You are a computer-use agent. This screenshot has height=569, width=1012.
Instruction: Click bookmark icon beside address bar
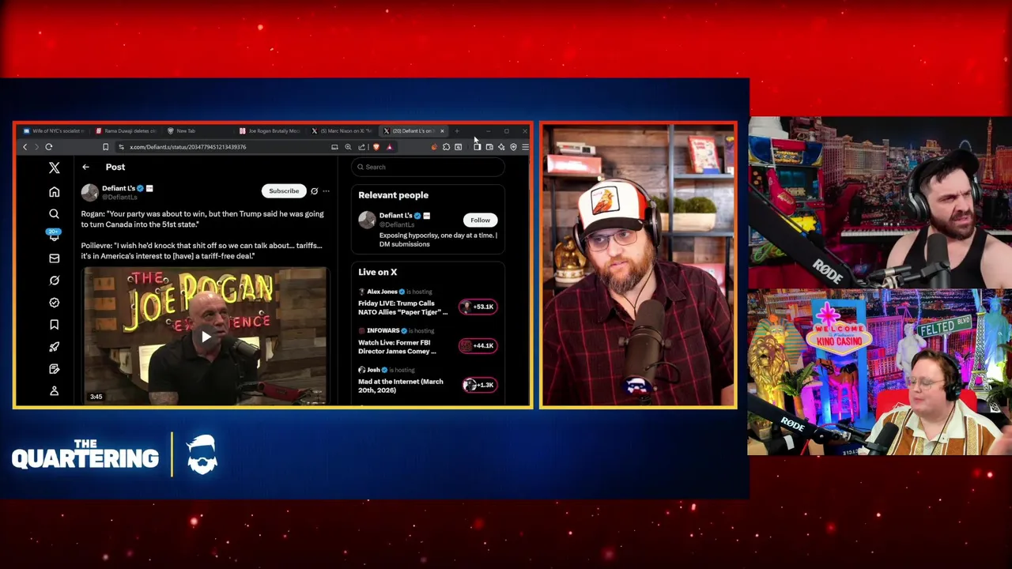(105, 147)
